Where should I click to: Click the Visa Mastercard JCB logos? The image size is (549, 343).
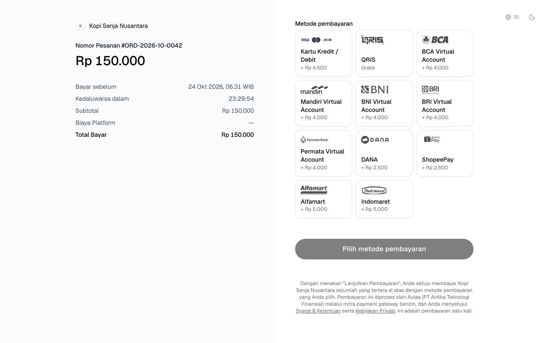316,40
